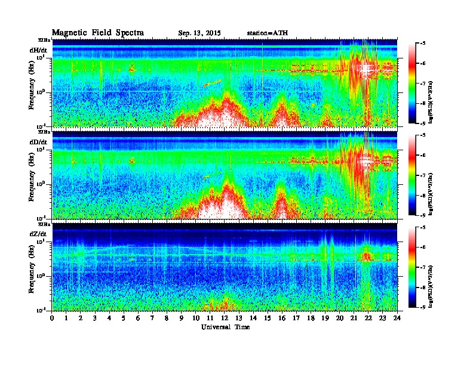This screenshot has height=365, width=473.
Task: Select the date text "Sep. 13, 2015"
Action: pyautogui.click(x=199, y=33)
